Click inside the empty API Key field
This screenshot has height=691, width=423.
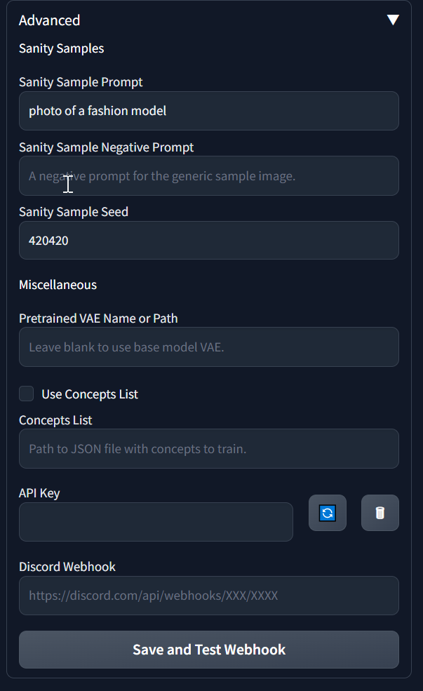point(156,522)
